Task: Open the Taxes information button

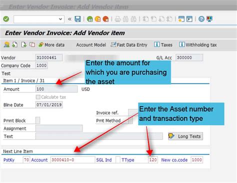Action: 163,44
